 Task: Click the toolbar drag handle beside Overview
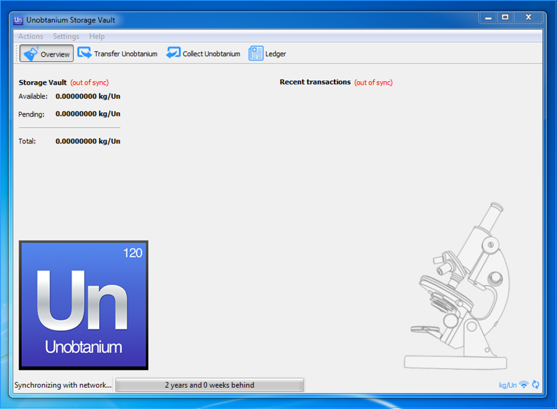(16, 54)
